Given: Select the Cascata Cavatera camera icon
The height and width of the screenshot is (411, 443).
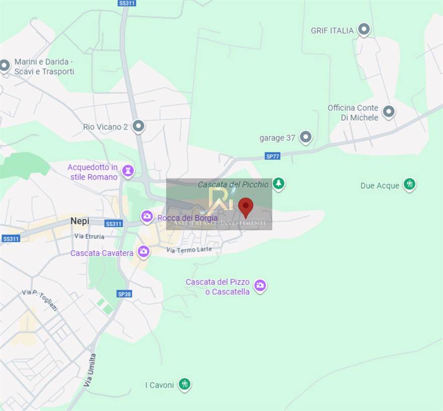Looking at the screenshot, I should coord(144,252).
